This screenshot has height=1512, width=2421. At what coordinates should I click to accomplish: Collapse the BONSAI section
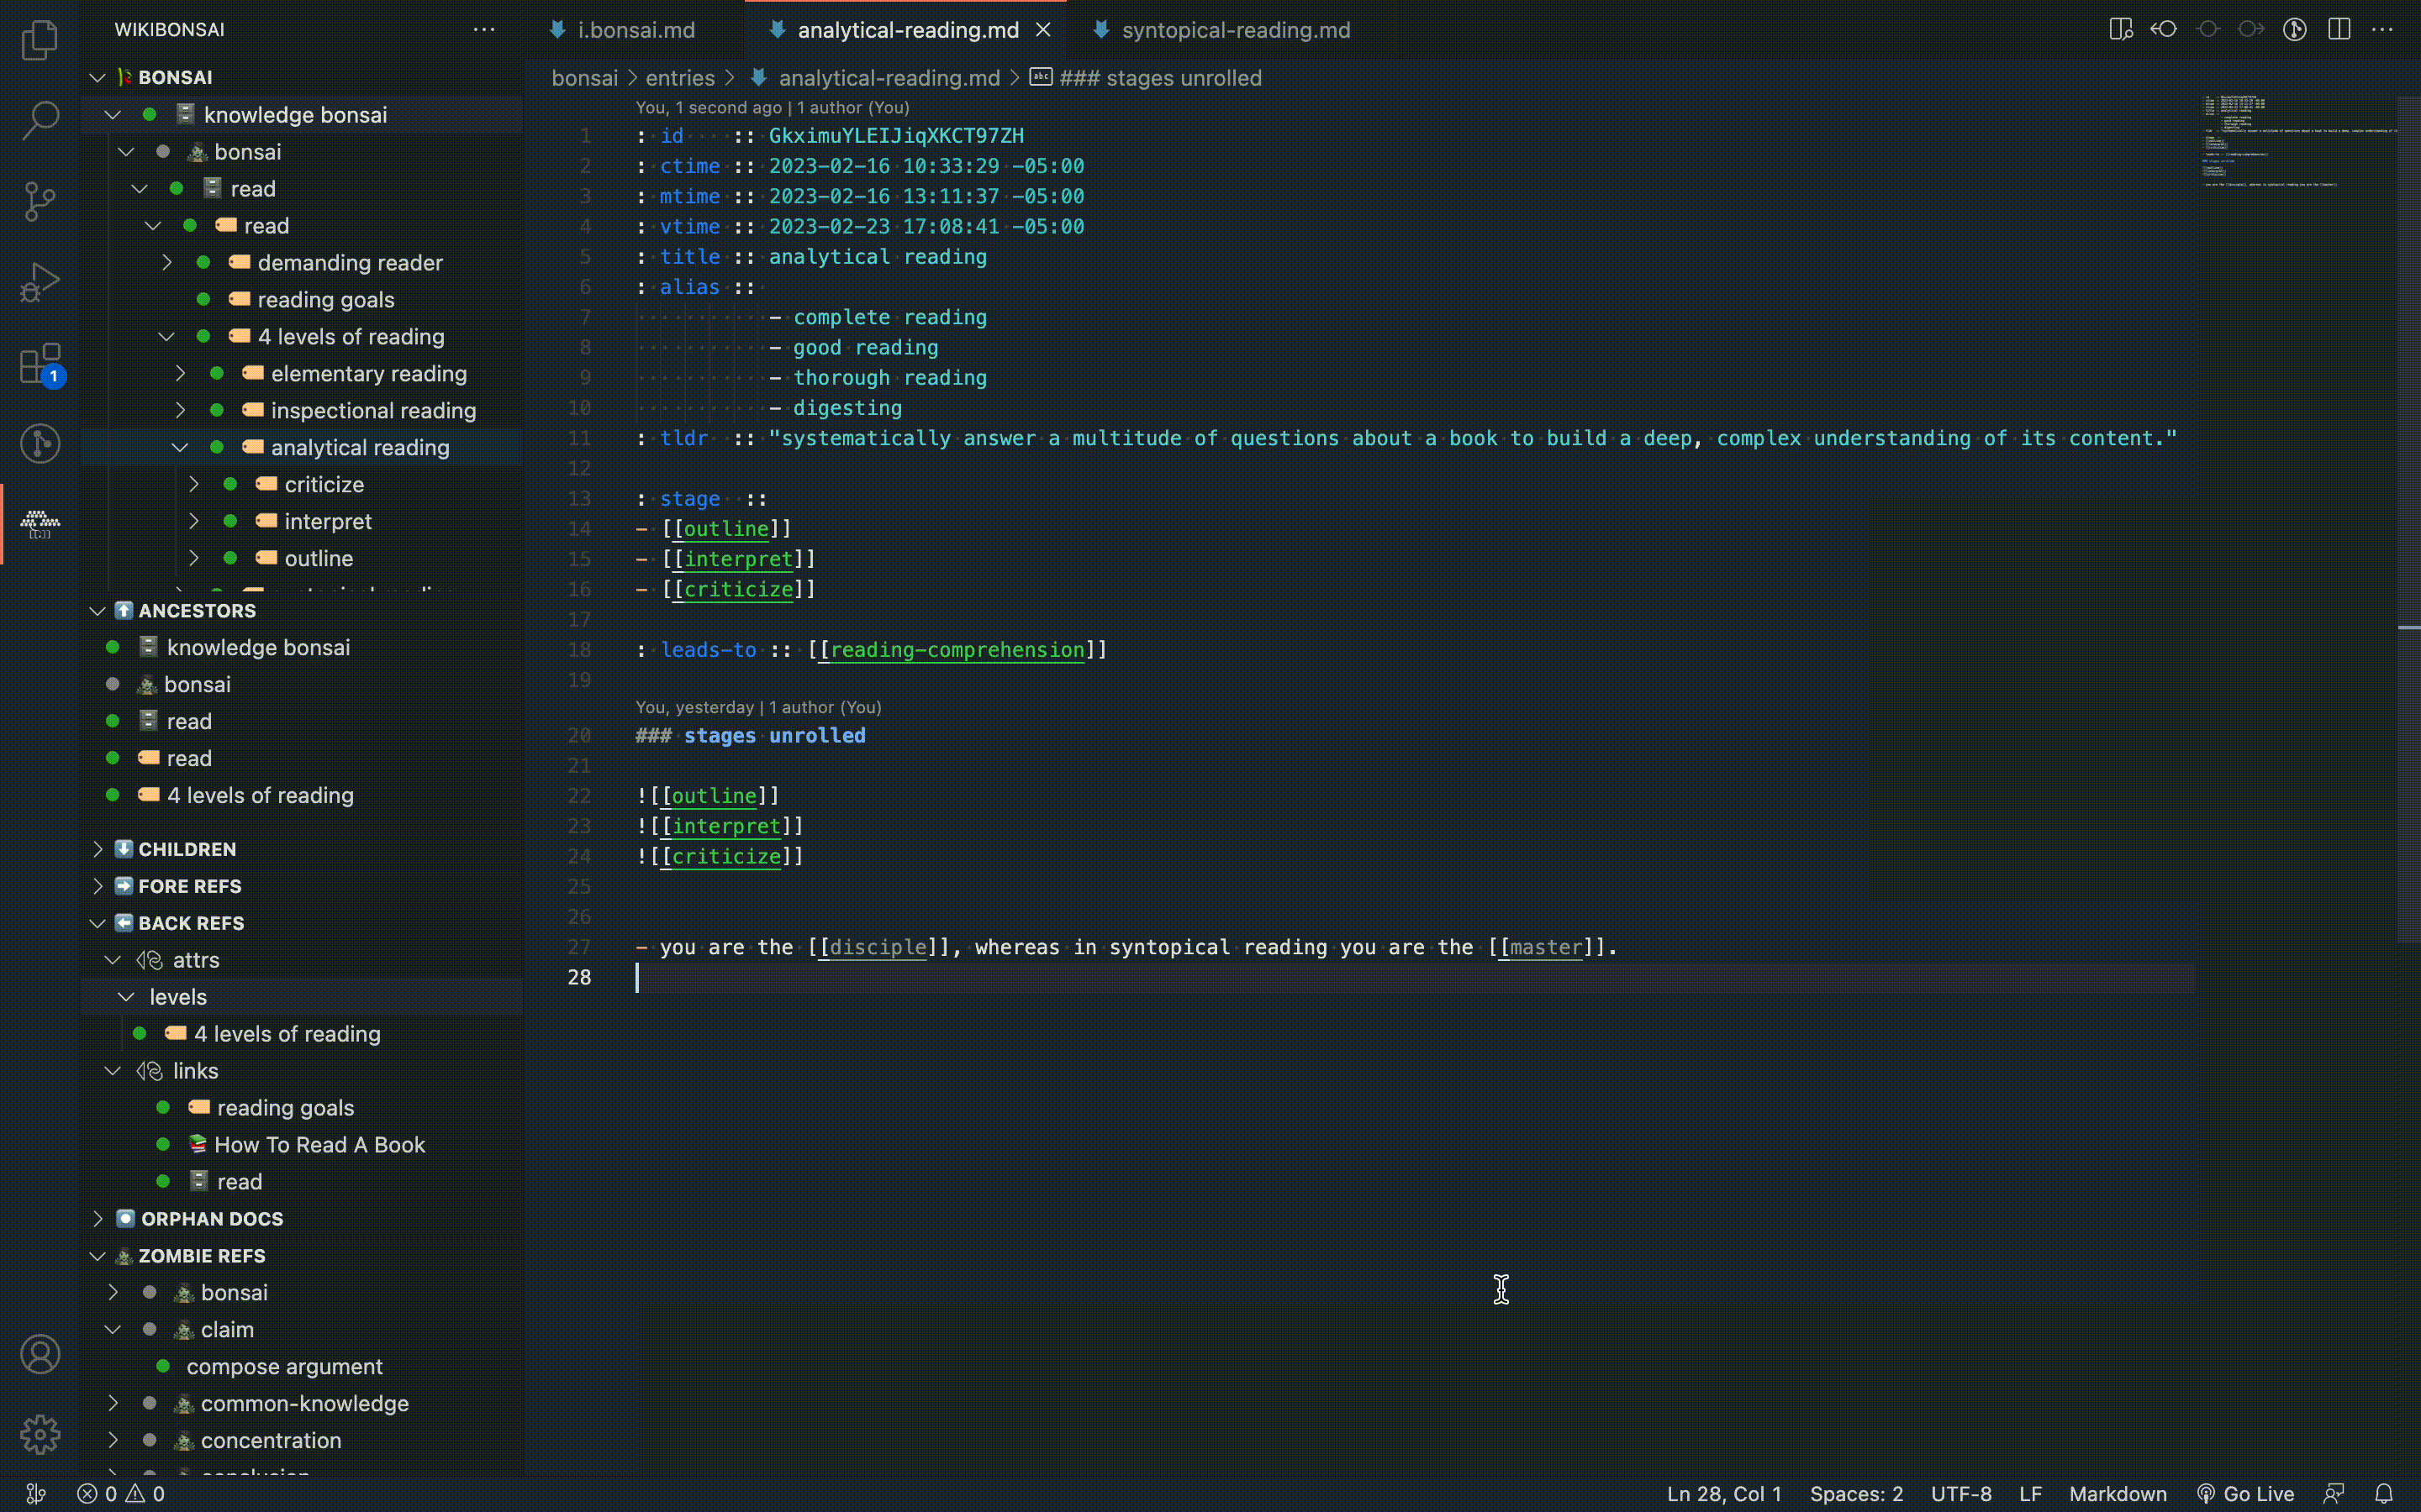(300, 77)
